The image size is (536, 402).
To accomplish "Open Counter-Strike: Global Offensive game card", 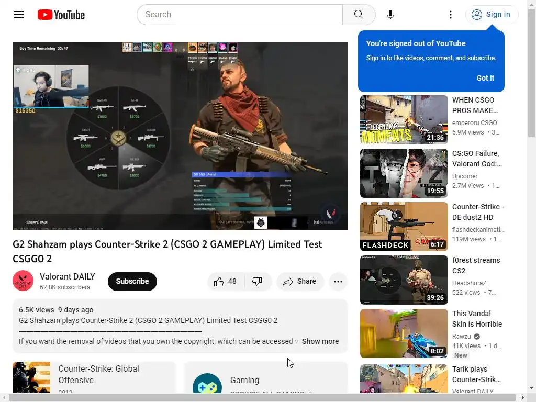I will (94, 377).
